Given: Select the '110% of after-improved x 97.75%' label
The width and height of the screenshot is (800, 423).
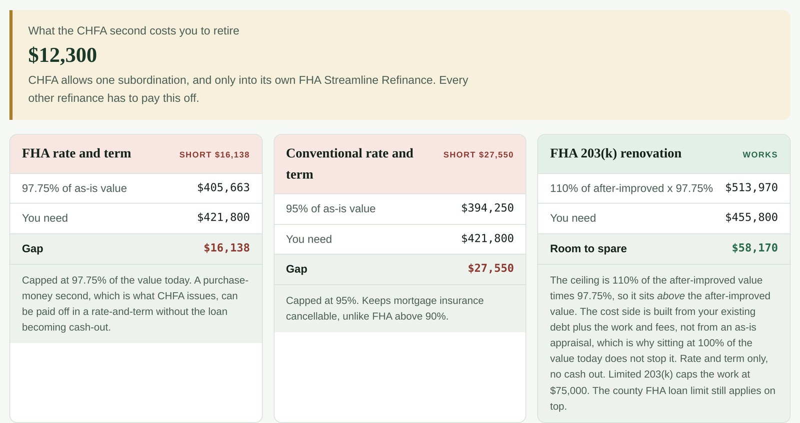Looking at the screenshot, I should (x=631, y=188).
